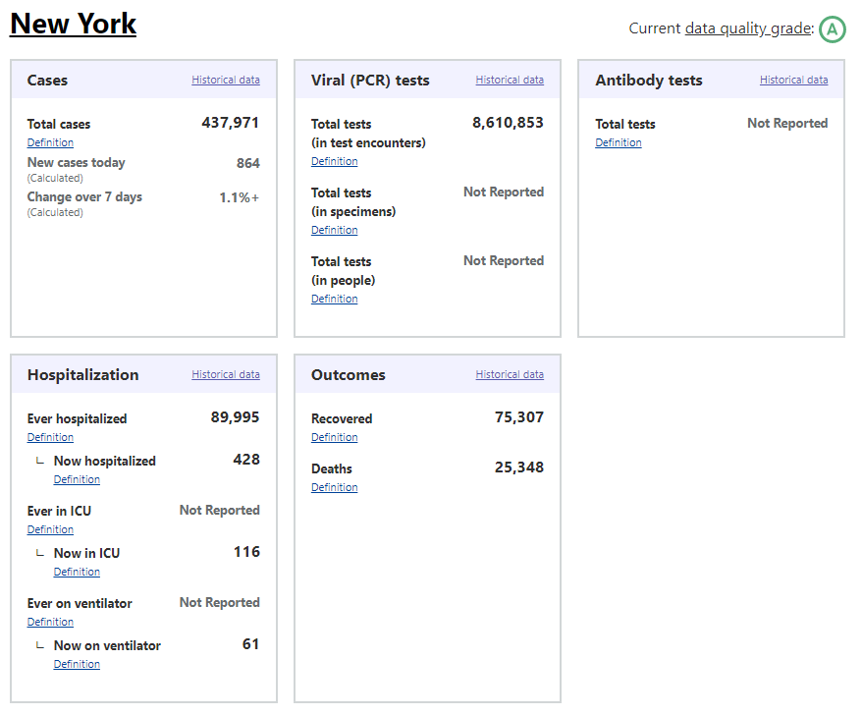This screenshot has height=715, width=862.
Task: Open Historical data for Antibody tests
Action: 794,80
